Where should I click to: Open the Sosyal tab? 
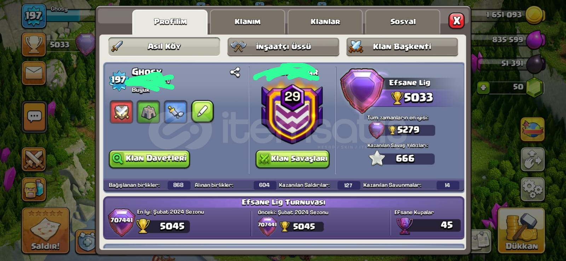coord(403,22)
